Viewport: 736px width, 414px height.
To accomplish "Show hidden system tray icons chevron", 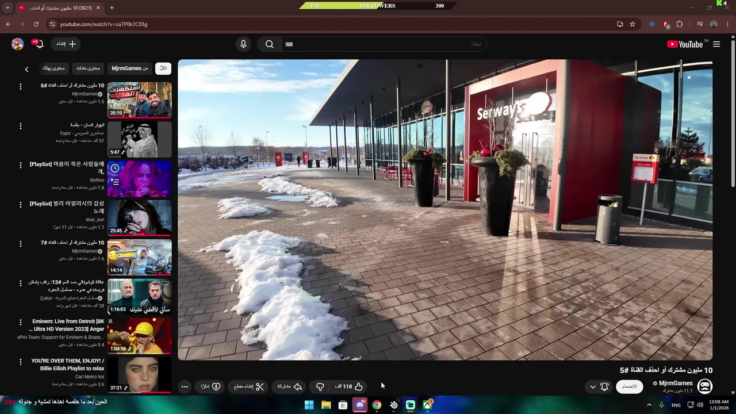I will click(649, 405).
